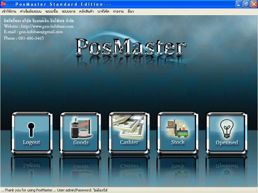Open the รายงาน menu
Image resolution: width=258 pixels, height=193 pixels.
tap(118, 11)
